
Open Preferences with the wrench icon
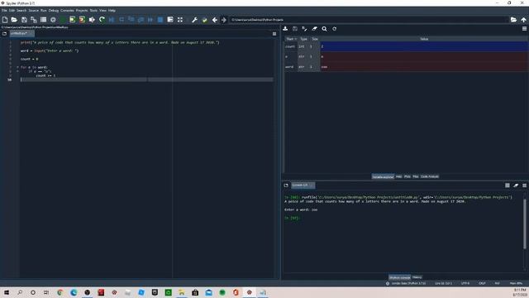[x=195, y=20]
